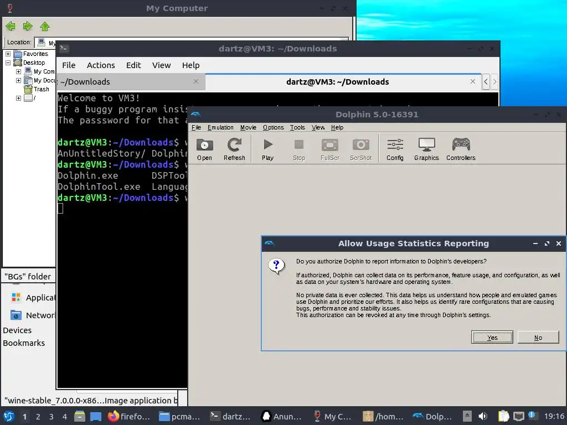This screenshot has height=425, width=567.
Task: Click the question mark icon in the dialog
Action: (x=277, y=266)
